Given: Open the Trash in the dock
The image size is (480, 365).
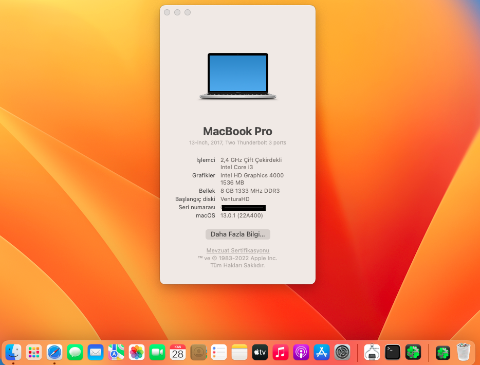Looking at the screenshot, I should tap(464, 352).
